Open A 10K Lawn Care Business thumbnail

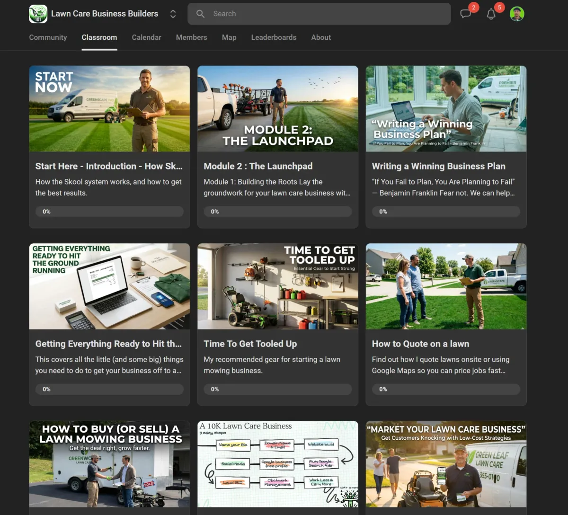click(x=278, y=464)
